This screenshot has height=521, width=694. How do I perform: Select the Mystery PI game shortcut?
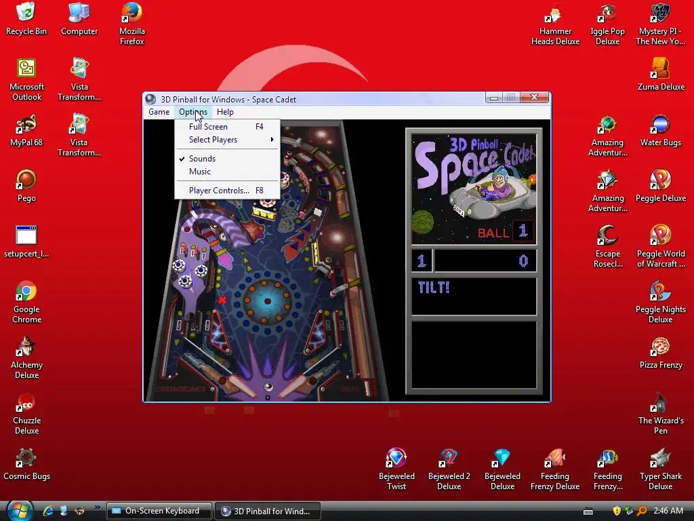[x=660, y=24]
